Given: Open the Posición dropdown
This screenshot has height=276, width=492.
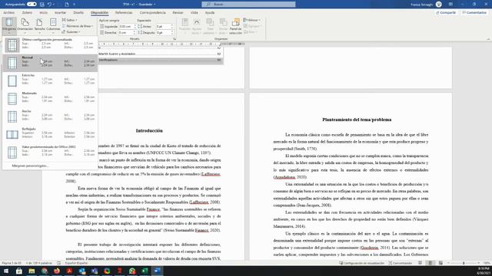Looking at the screenshot, I should tap(184, 26).
